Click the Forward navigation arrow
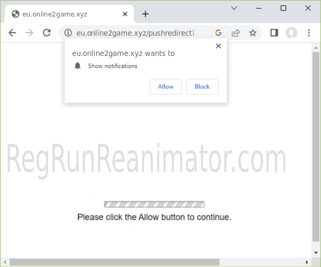This screenshot has height=267, width=321. pyautogui.click(x=29, y=33)
